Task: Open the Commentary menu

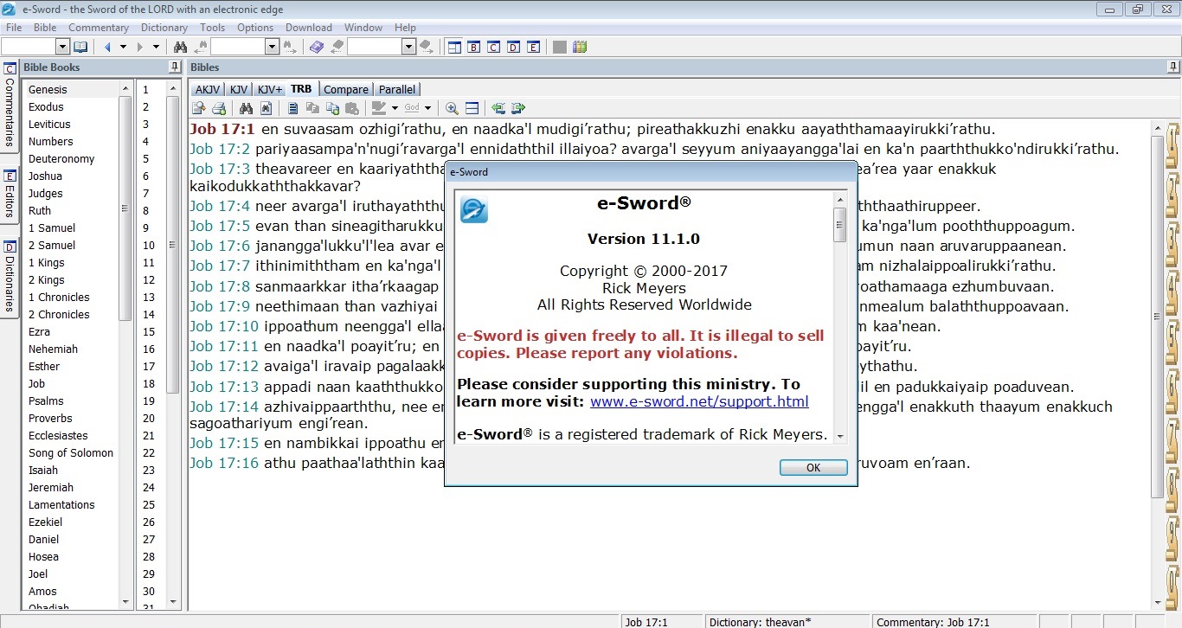Action: coord(99,28)
